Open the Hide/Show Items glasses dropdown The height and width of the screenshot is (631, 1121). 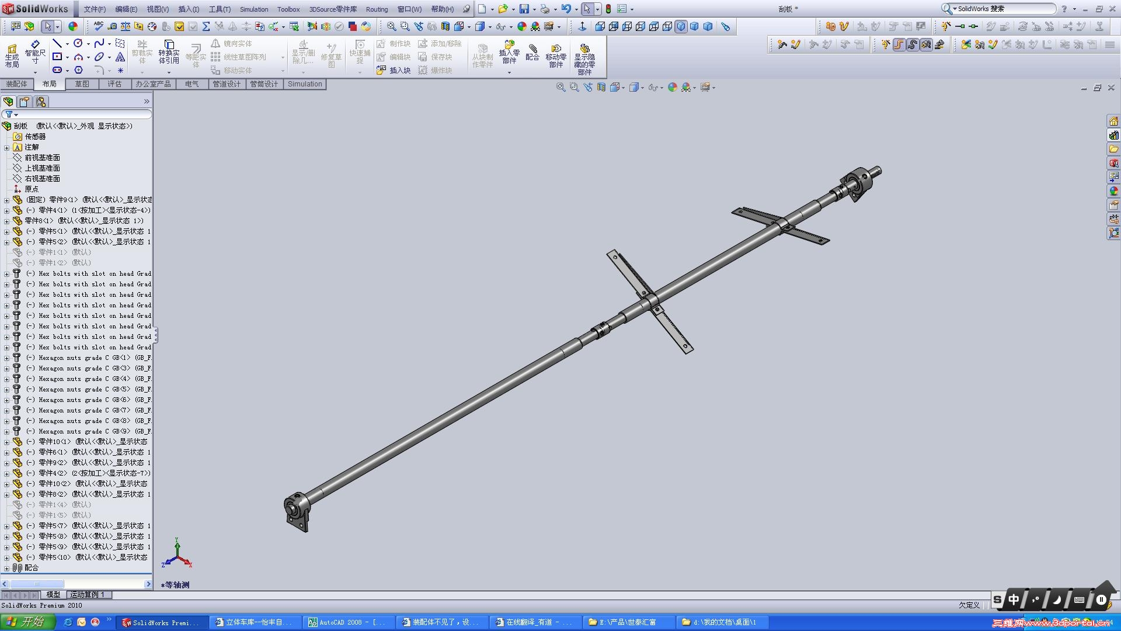tap(653, 87)
